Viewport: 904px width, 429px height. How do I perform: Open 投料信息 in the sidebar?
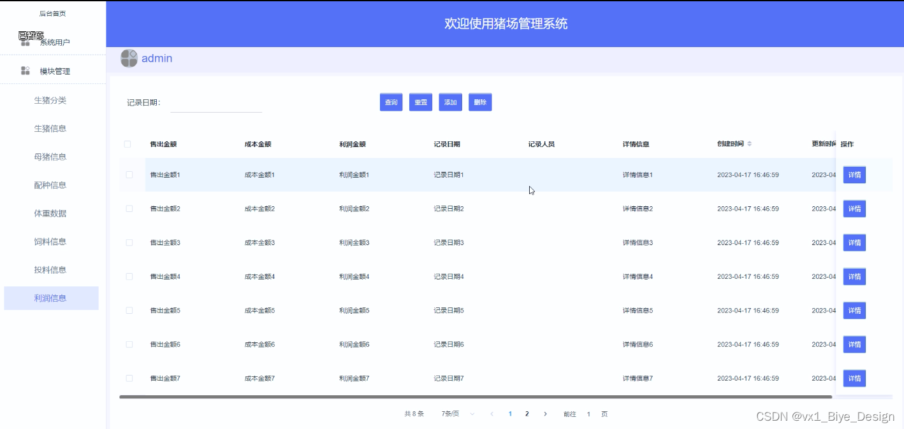point(50,270)
